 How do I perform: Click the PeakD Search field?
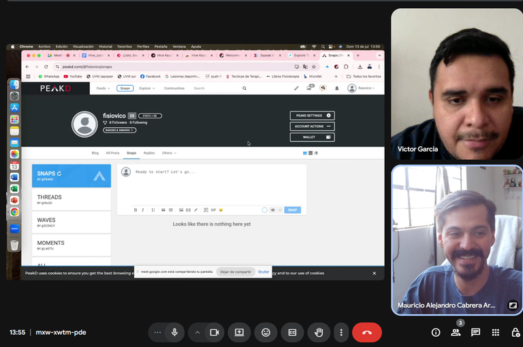tap(216, 88)
